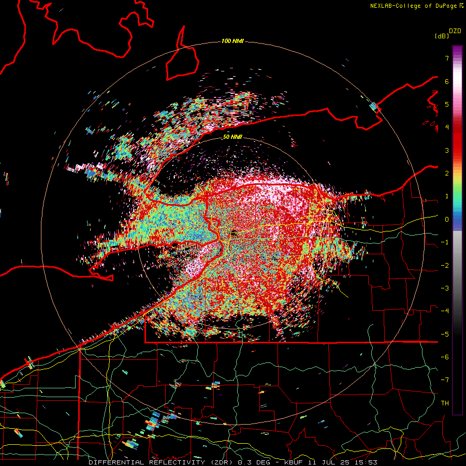Screen dimensions: 466x466
Task: Click the 100 NMI range ring label
Action: coord(232,41)
